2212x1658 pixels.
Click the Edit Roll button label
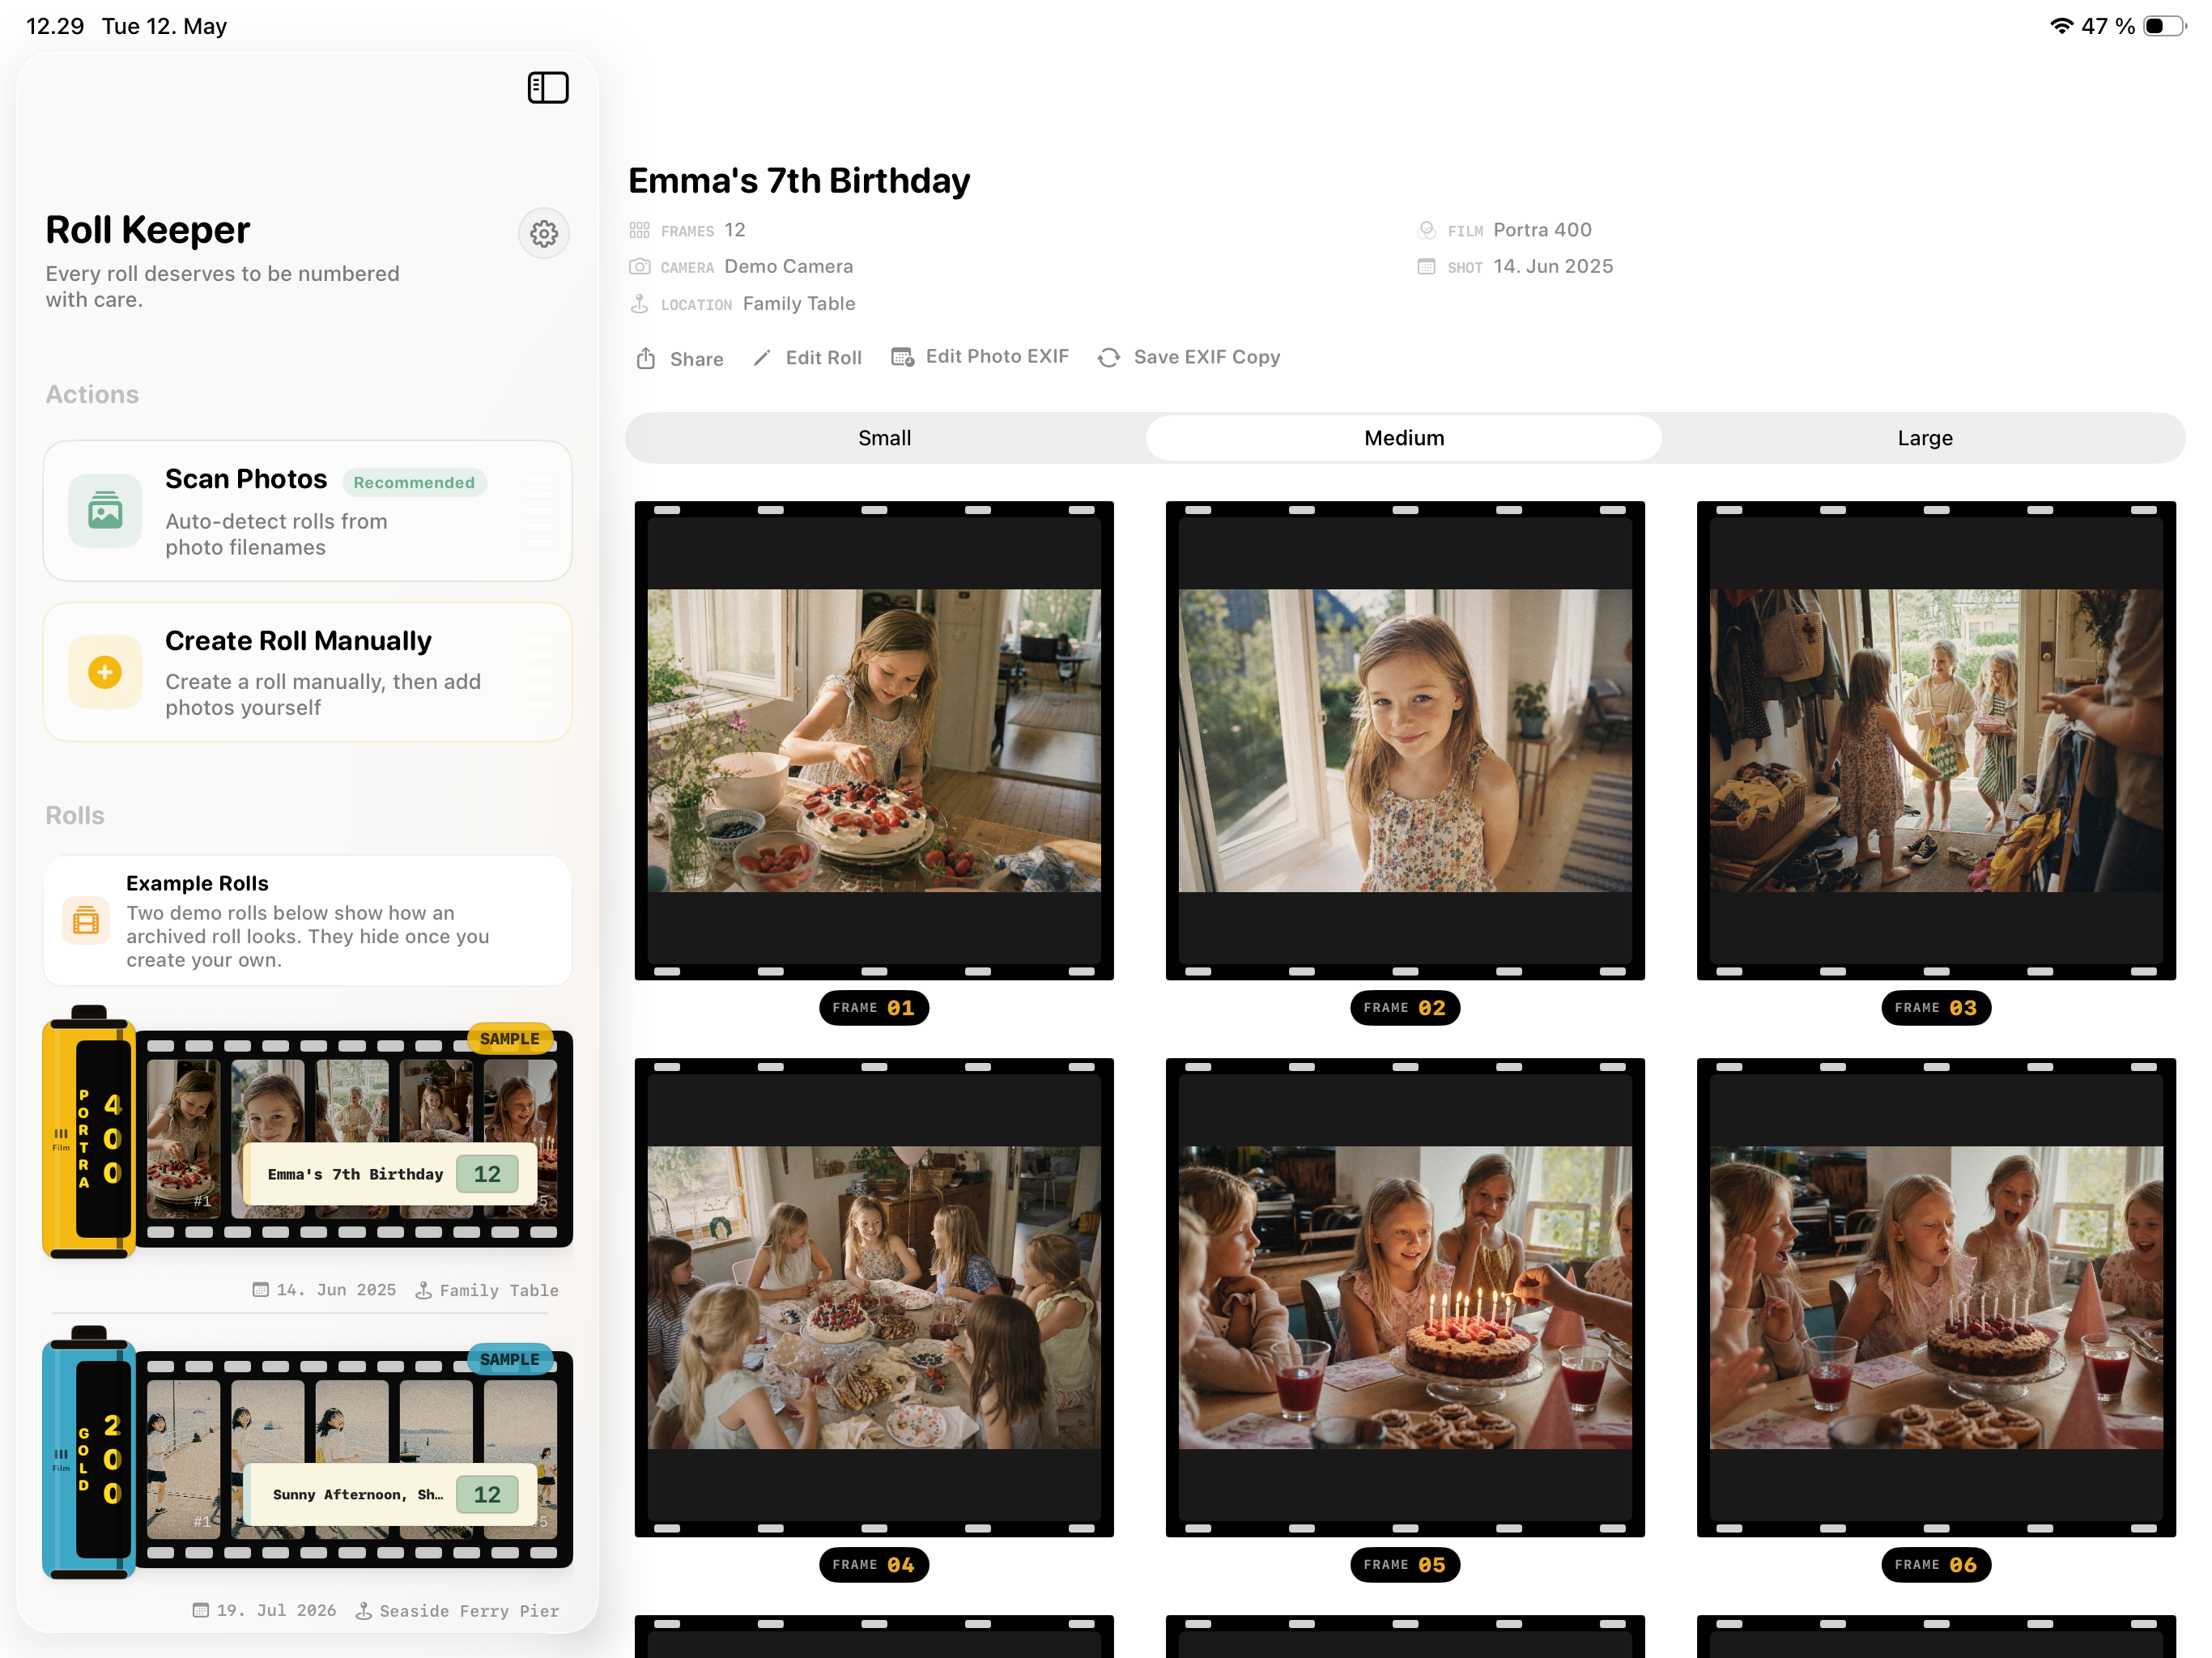824,358
